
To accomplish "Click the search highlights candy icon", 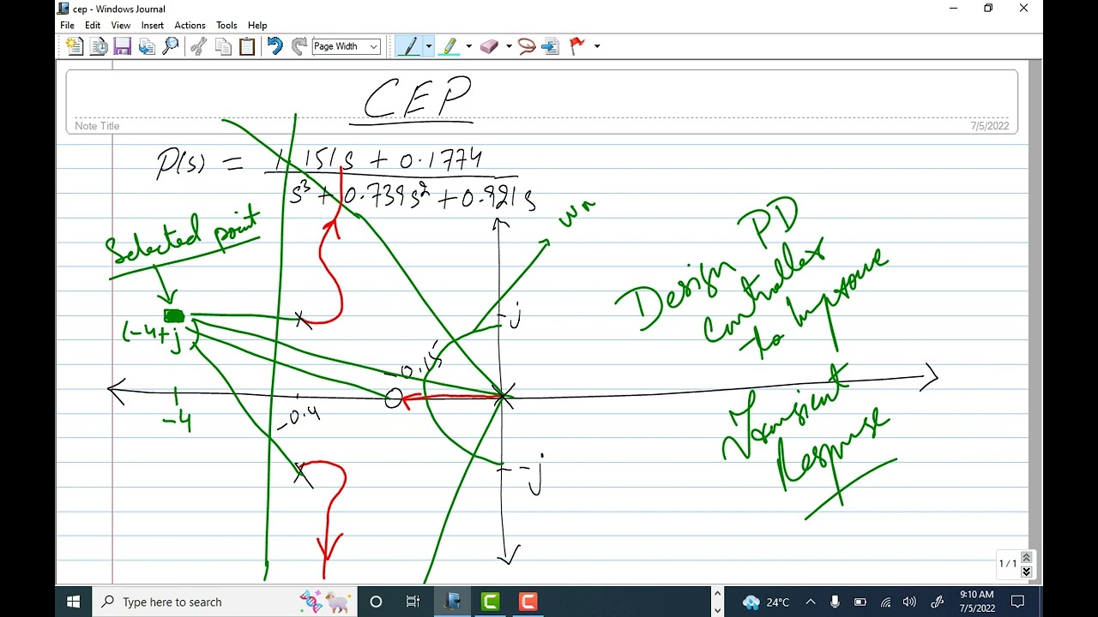I will click(x=324, y=602).
